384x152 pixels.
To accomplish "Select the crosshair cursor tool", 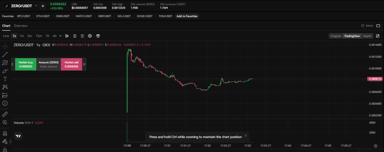I will coord(5,47).
